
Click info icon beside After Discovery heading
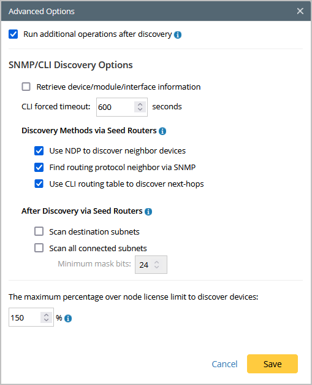[148, 211]
